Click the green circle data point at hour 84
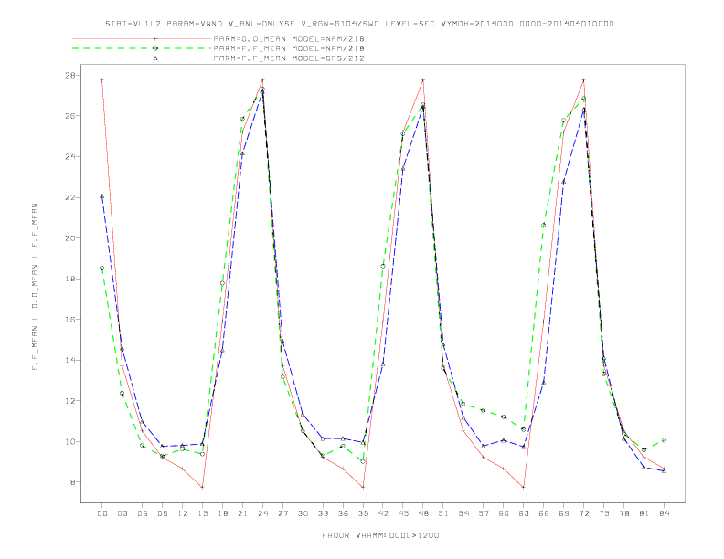724x559 pixels. 664,440
